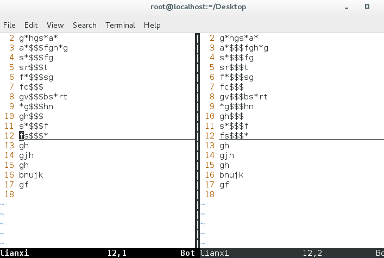Click line 12 'fs$$$*' in right pane

coord(234,135)
